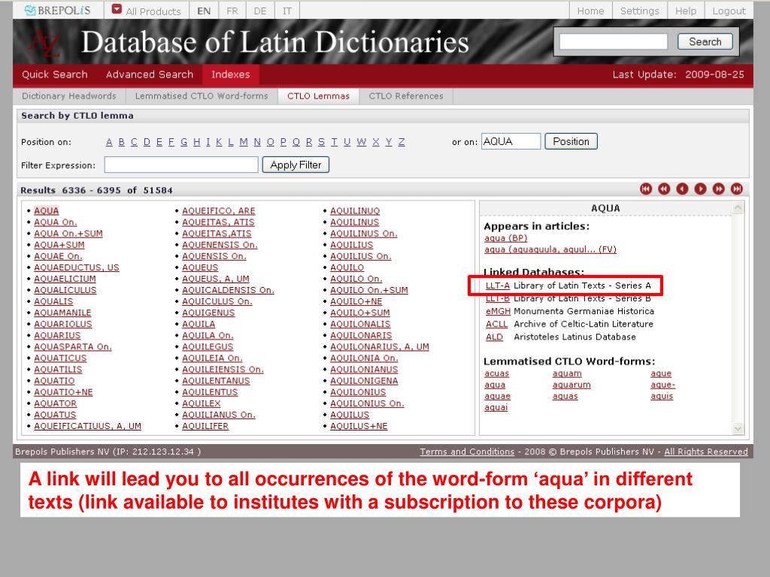Switch language to DE
Screen dimensions: 770x577
pyautogui.click(x=259, y=11)
